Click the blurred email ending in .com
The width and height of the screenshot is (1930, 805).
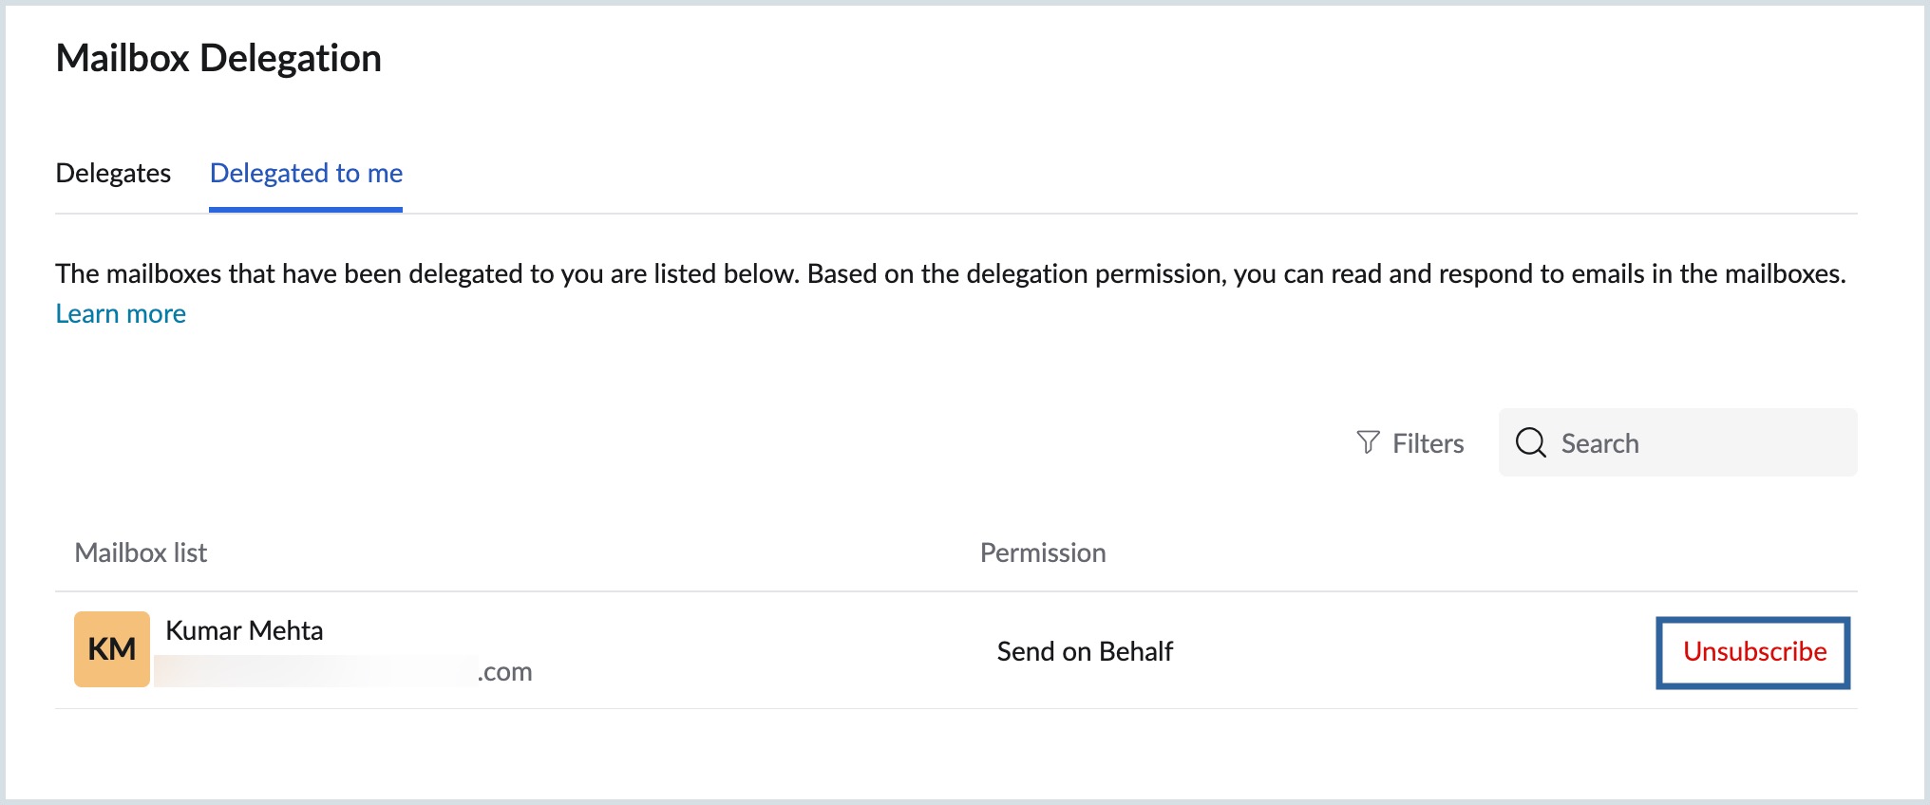[x=343, y=671]
